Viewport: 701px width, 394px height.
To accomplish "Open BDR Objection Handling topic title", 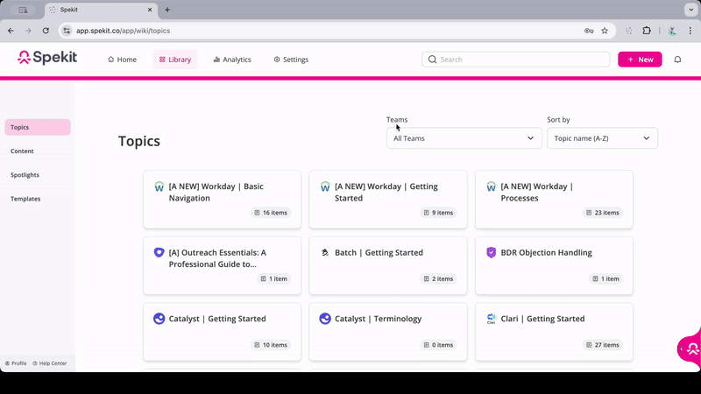I will [x=546, y=252].
